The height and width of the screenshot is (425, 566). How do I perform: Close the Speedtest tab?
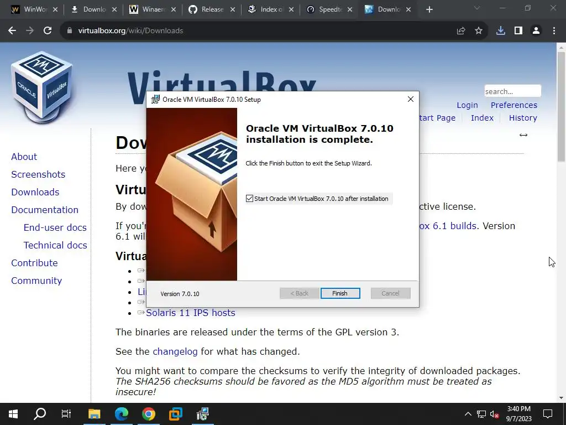tap(350, 9)
